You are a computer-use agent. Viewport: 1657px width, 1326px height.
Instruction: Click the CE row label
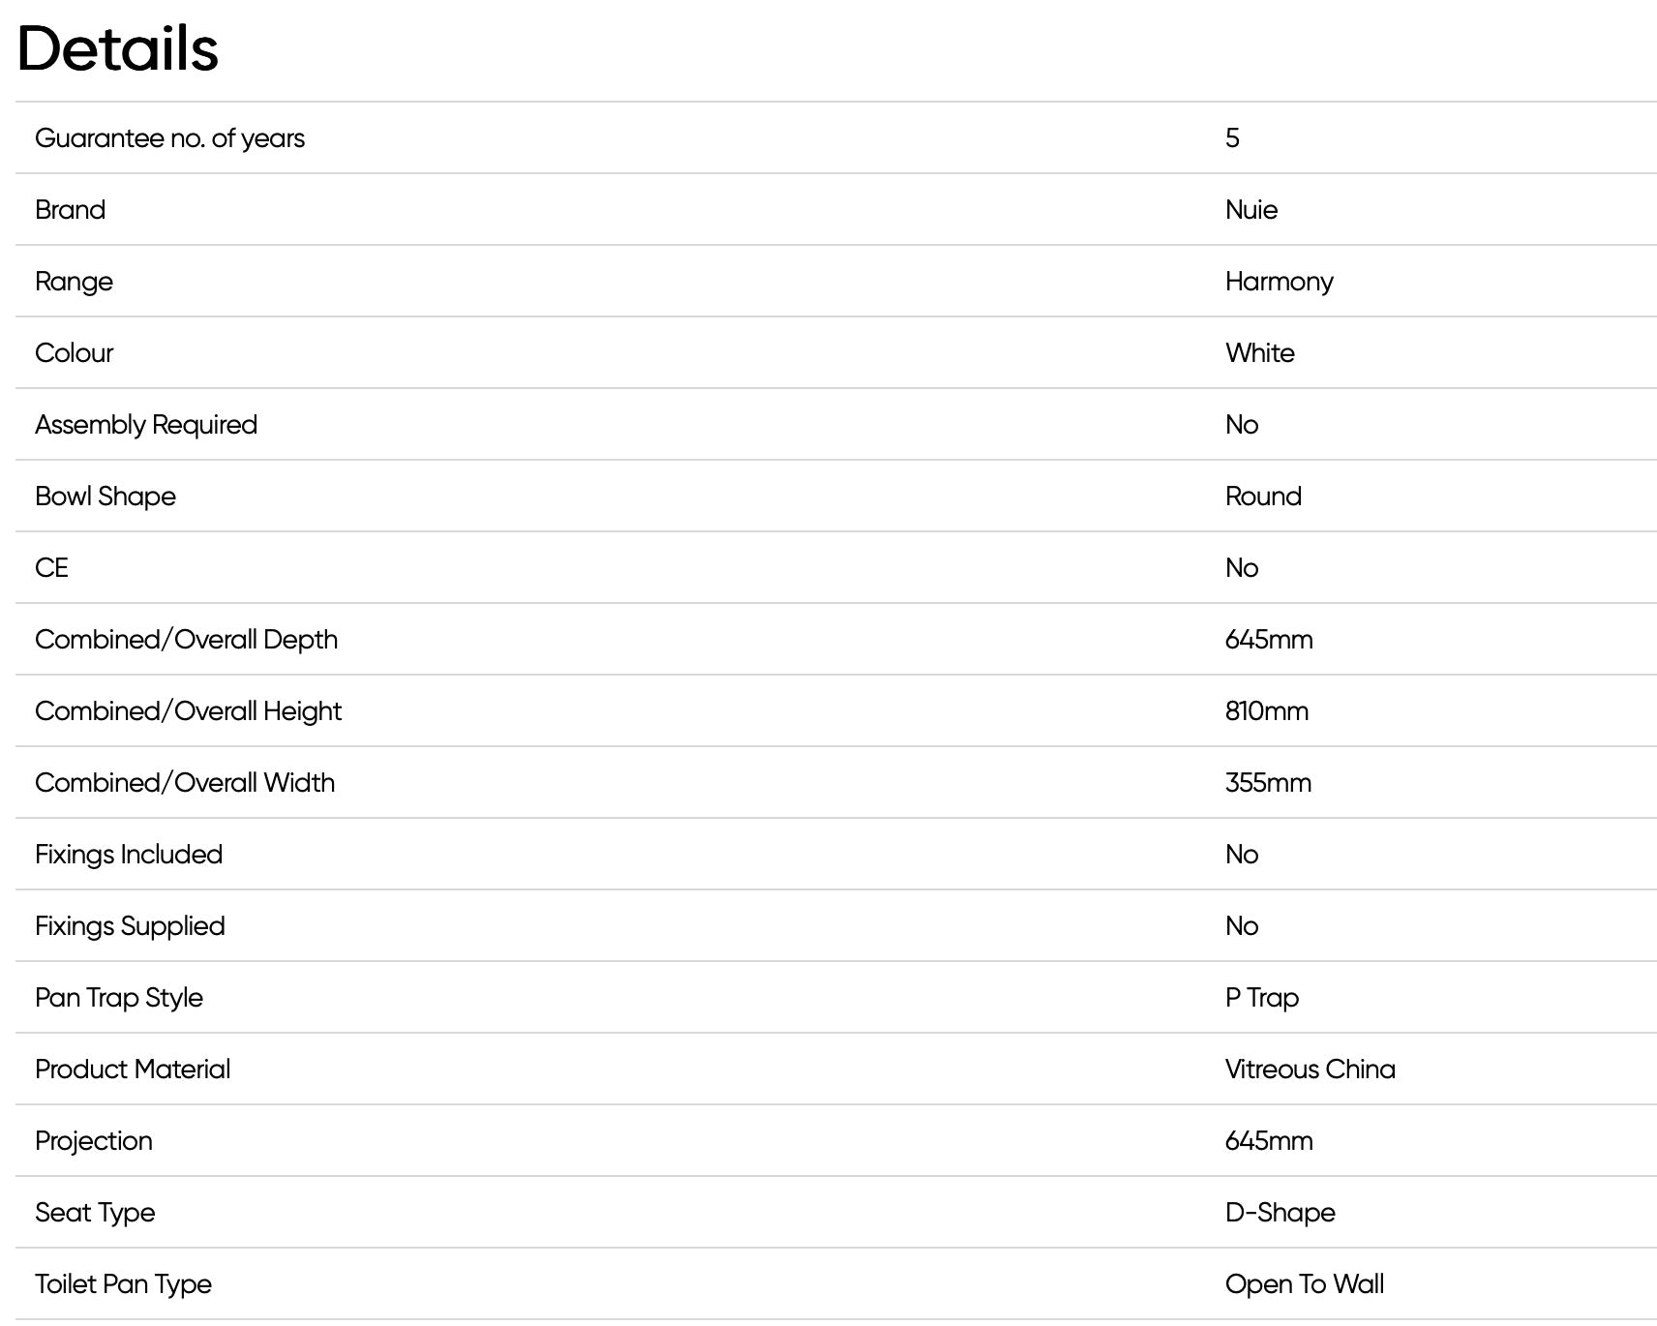(x=51, y=568)
